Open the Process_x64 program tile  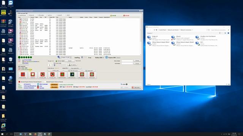pos(52,75)
